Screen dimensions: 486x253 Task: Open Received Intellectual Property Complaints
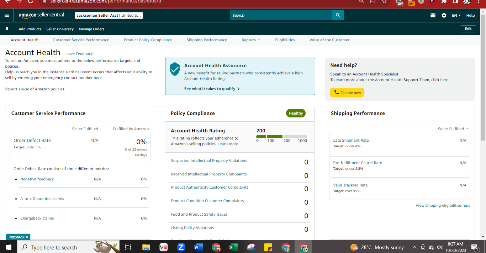(208, 174)
